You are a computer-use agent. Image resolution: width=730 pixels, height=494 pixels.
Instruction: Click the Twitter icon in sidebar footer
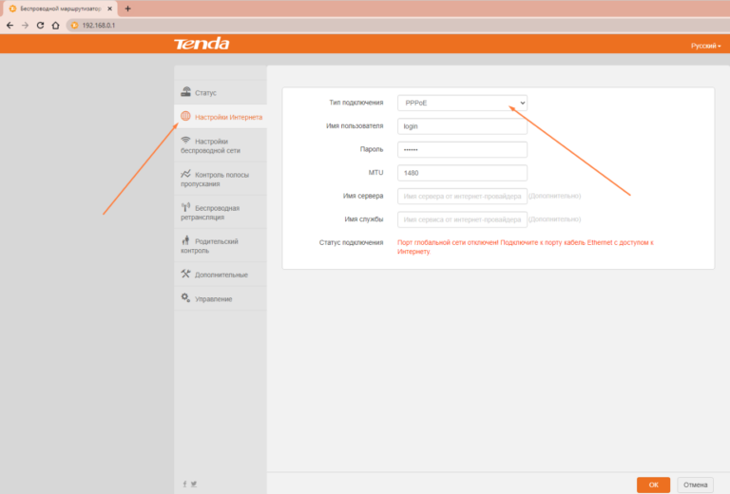[194, 484]
